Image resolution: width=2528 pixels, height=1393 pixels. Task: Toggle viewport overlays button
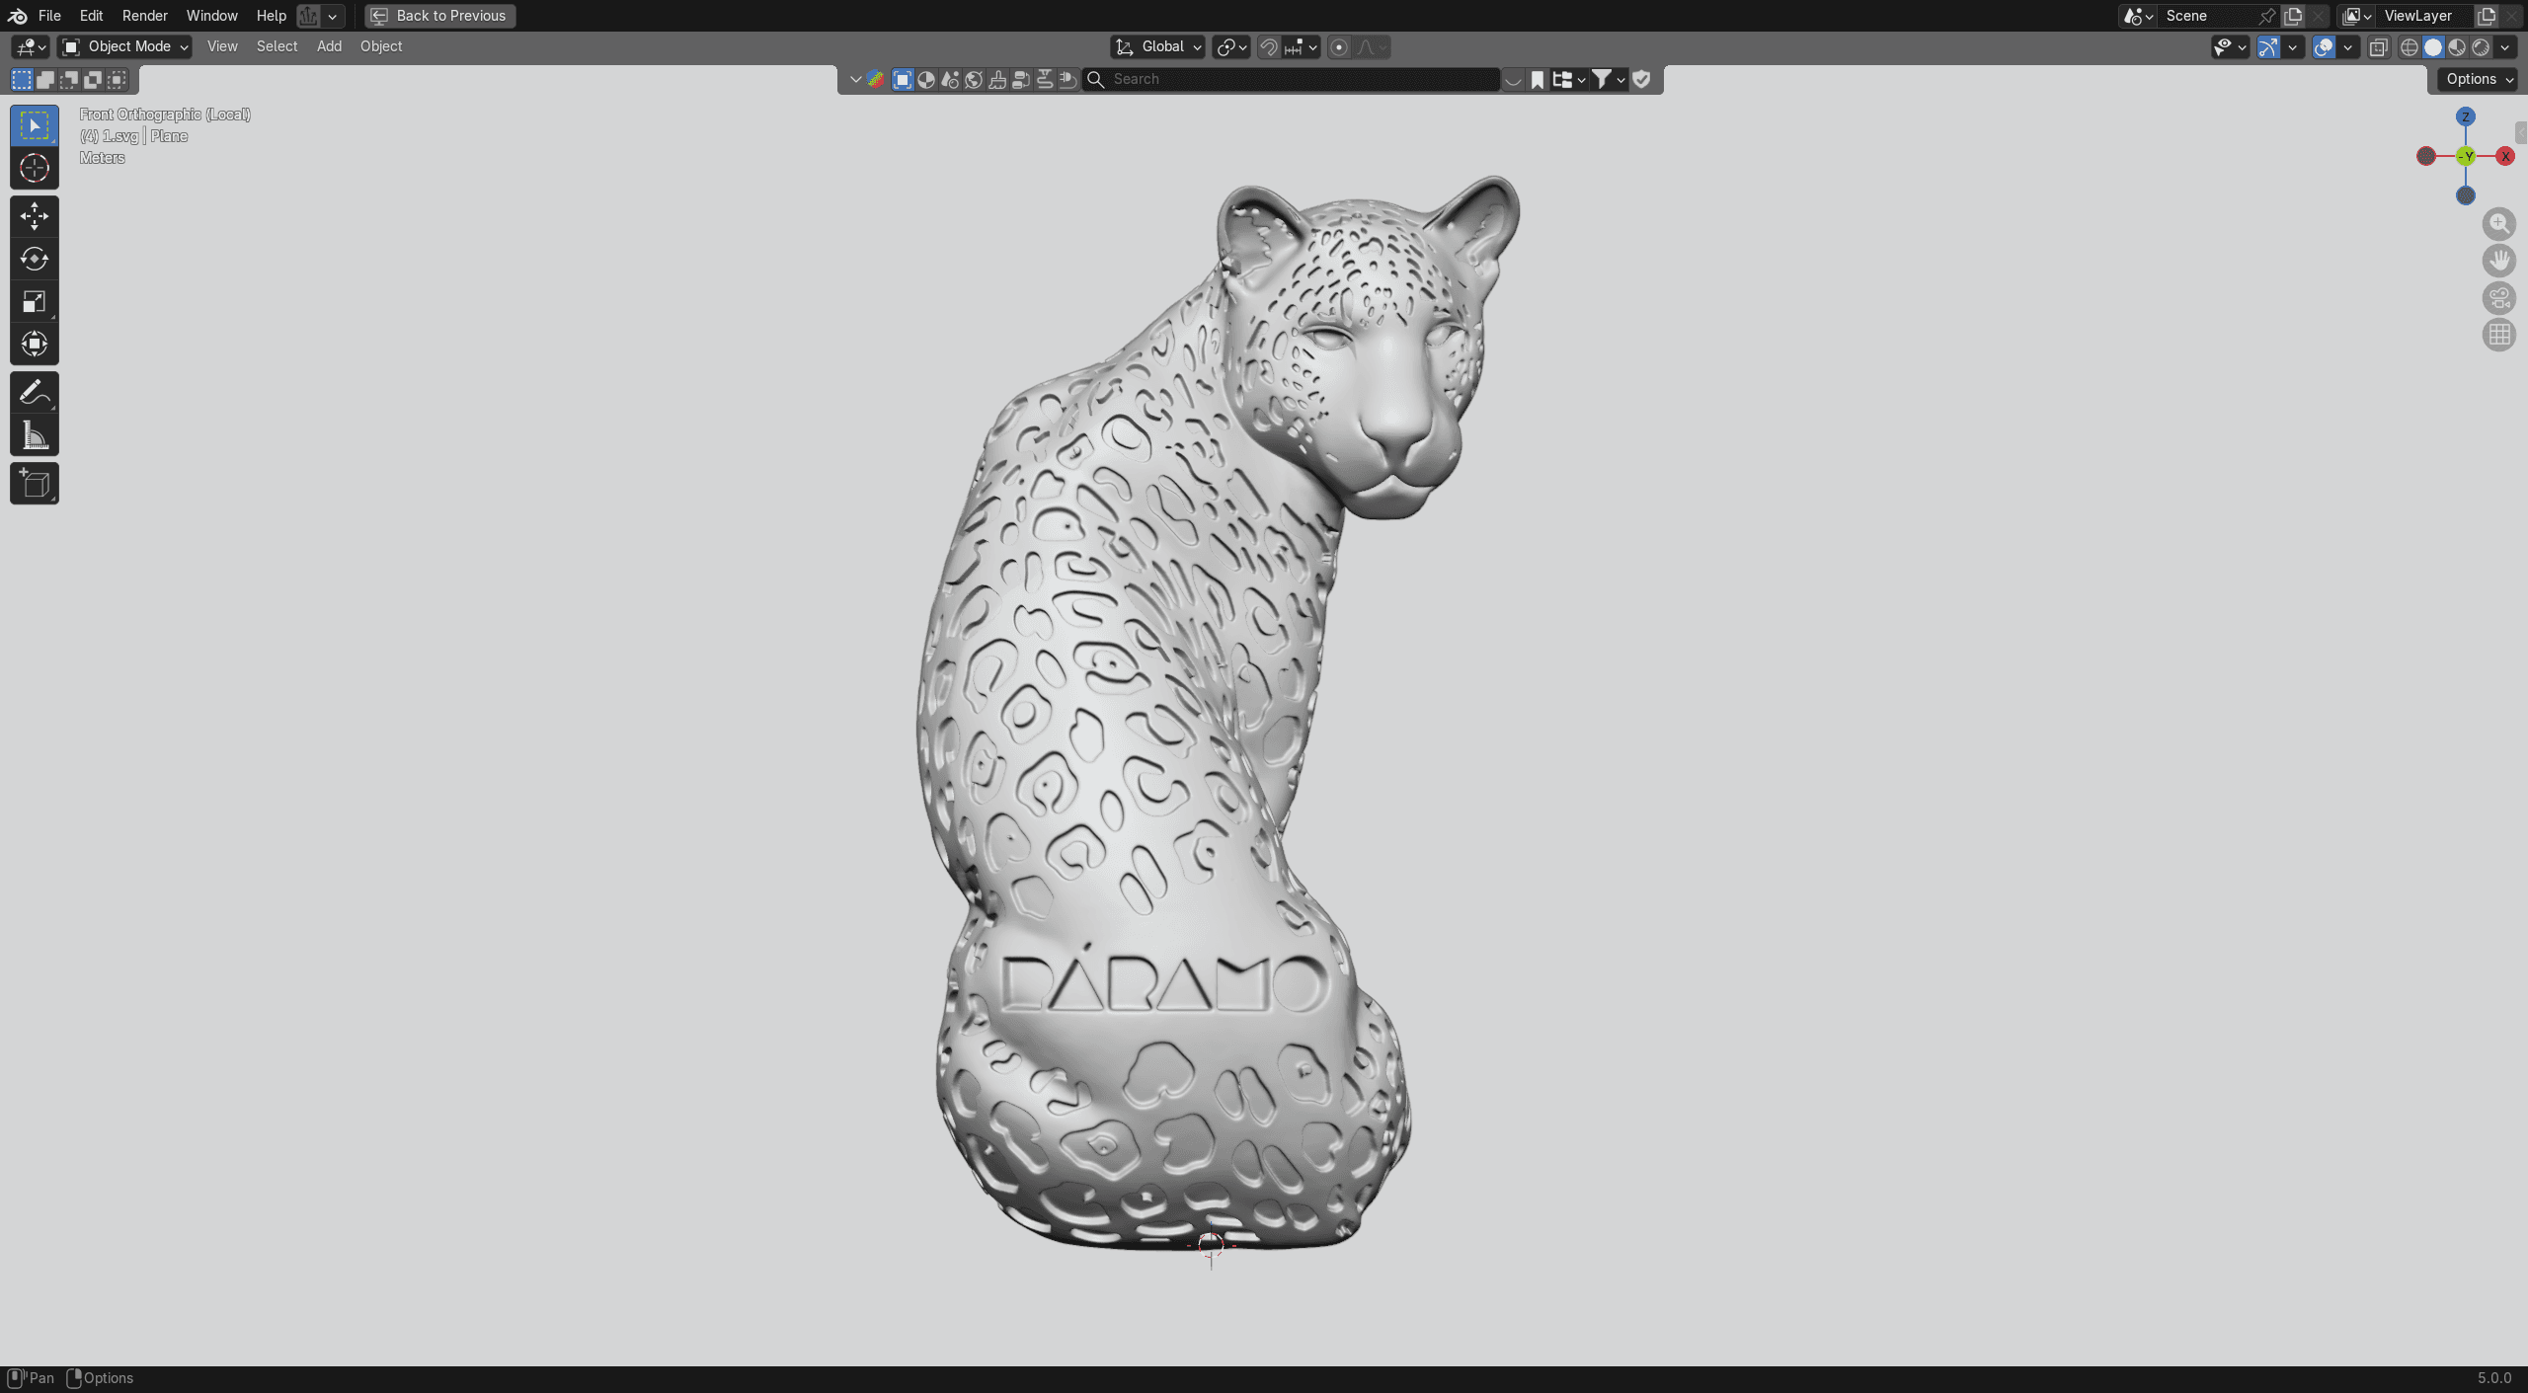[x=2324, y=47]
